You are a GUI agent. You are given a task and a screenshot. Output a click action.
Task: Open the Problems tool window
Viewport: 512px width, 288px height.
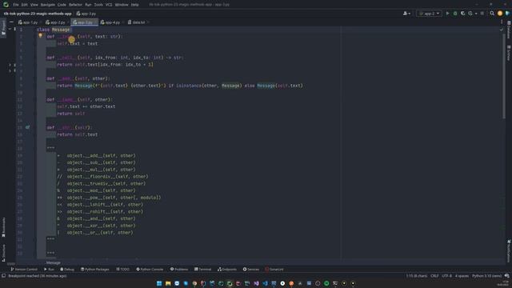[179, 270]
